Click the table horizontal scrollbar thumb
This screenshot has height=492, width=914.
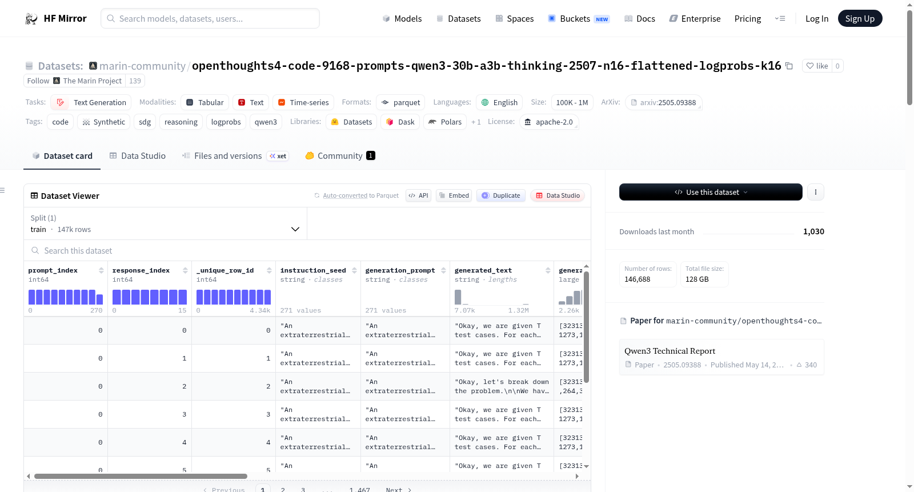click(x=141, y=476)
